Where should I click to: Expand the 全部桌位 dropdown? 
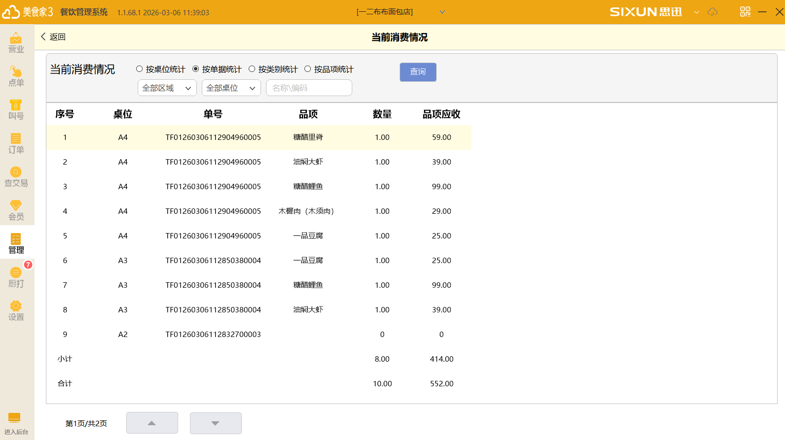pos(231,88)
